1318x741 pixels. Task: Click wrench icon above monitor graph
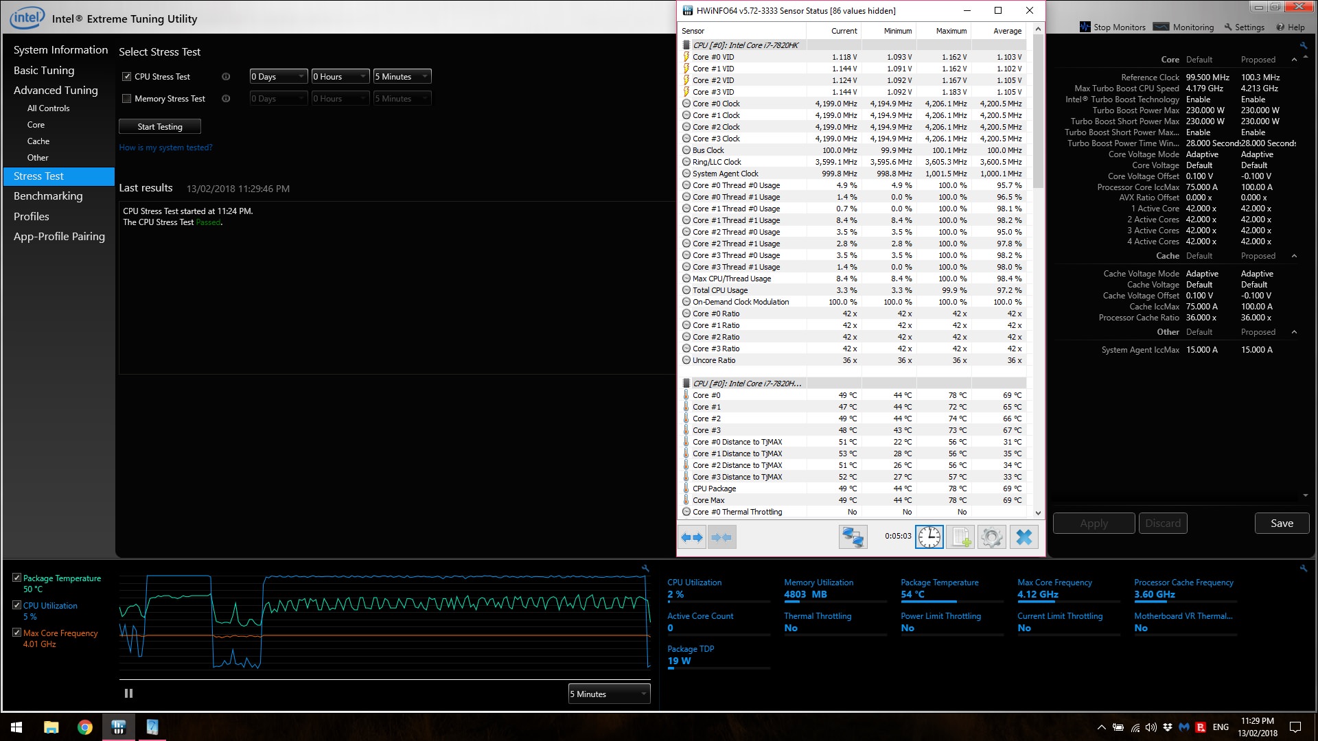pos(645,568)
